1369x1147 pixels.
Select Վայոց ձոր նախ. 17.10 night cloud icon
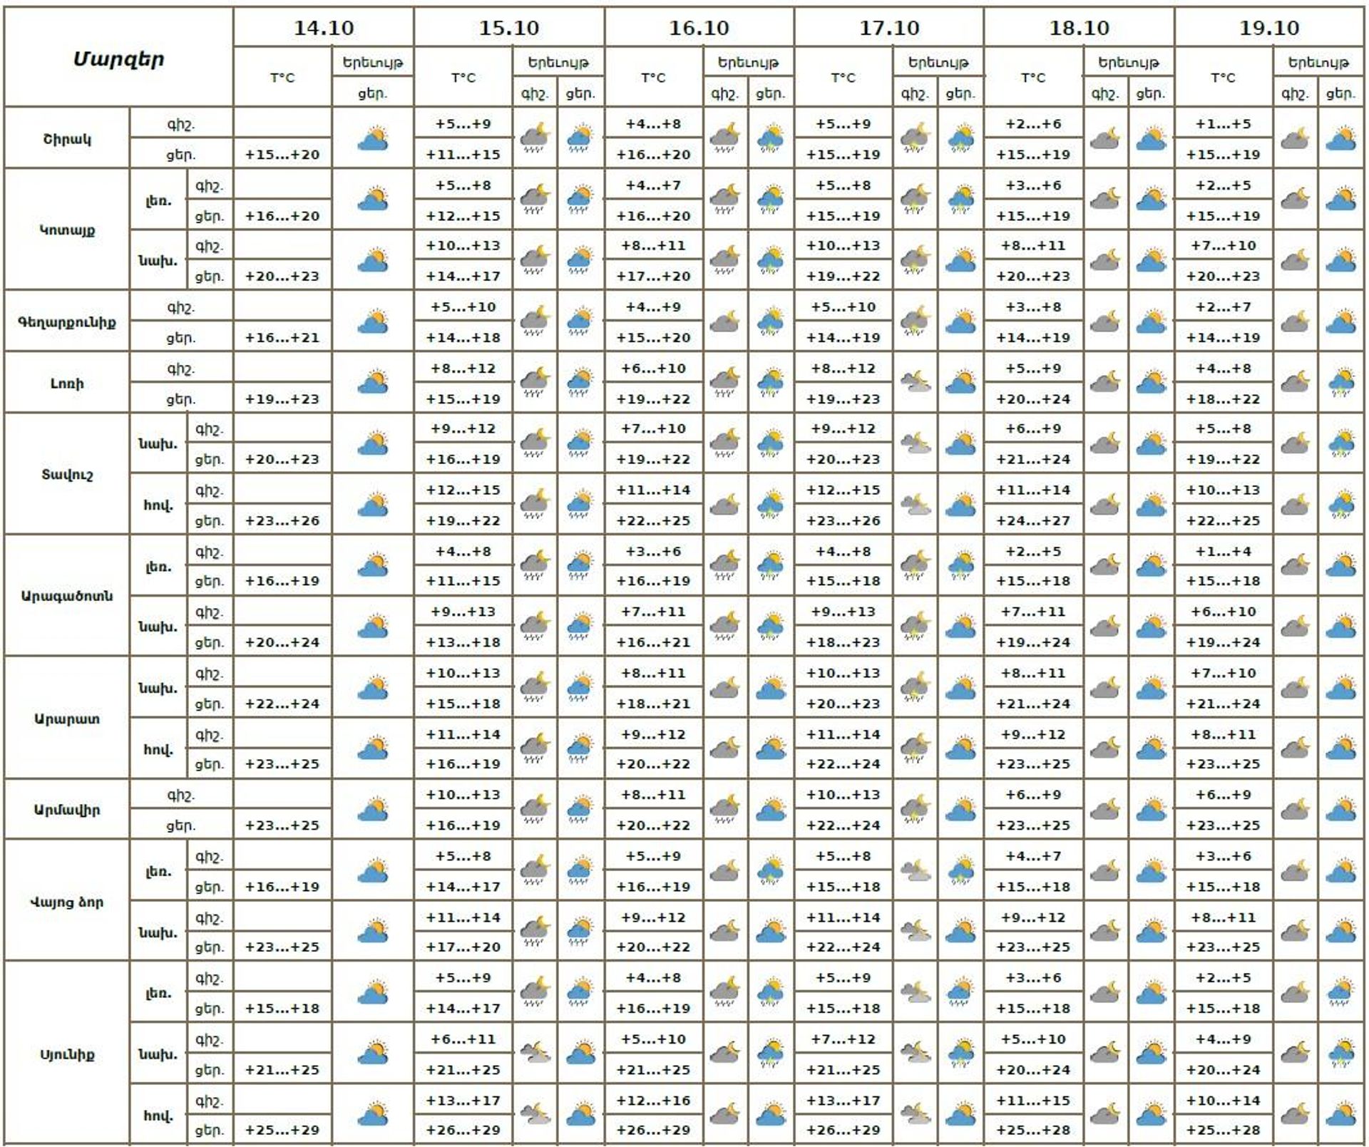point(916,932)
